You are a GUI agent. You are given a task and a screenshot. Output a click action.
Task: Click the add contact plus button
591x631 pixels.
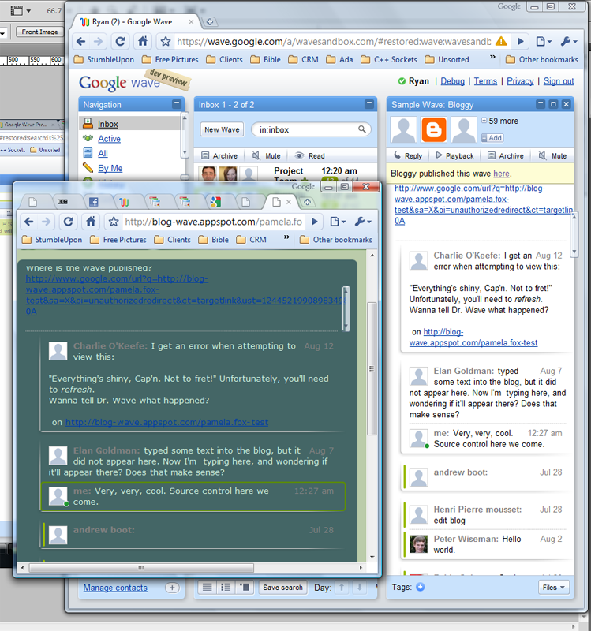(x=171, y=588)
